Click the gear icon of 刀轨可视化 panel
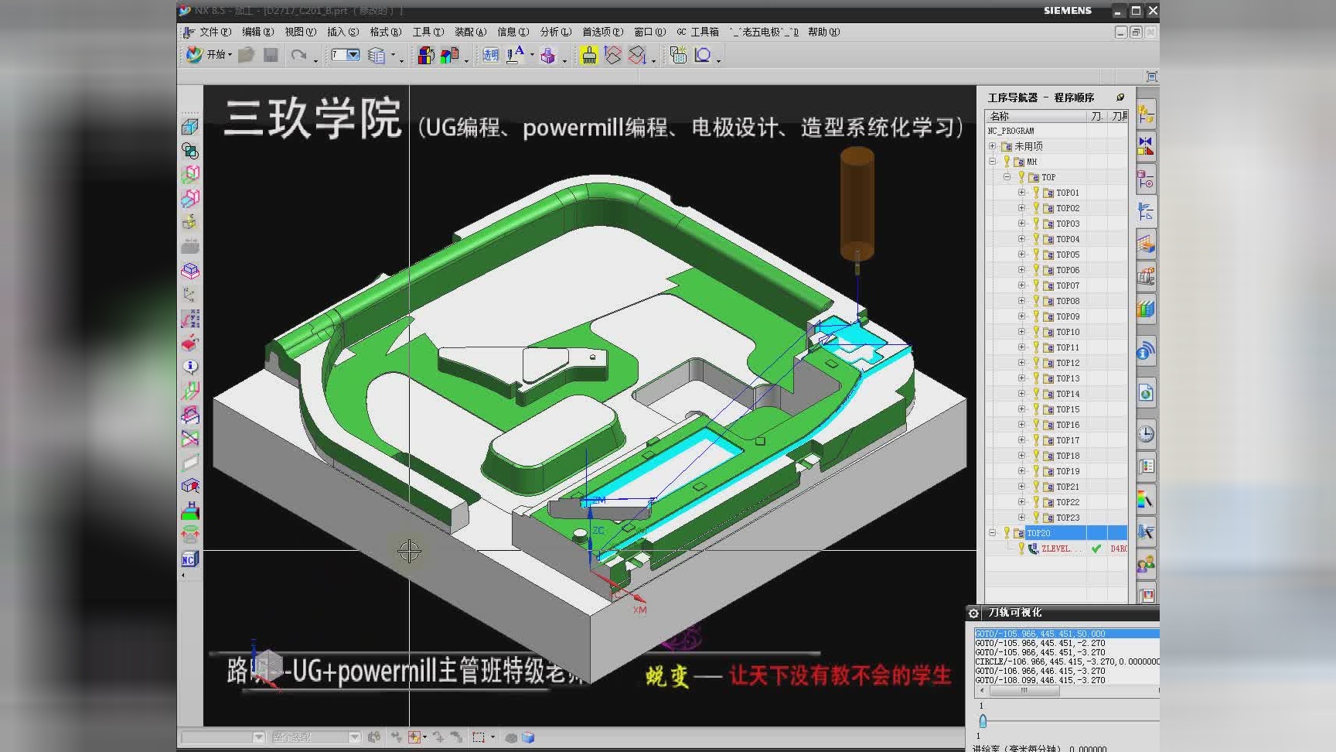The height and width of the screenshot is (752, 1336). [x=974, y=613]
